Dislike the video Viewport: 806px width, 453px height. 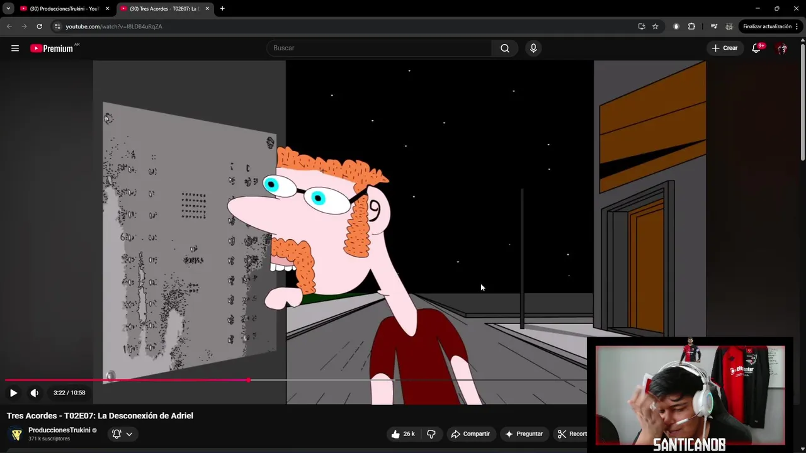click(x=431, y=433)
